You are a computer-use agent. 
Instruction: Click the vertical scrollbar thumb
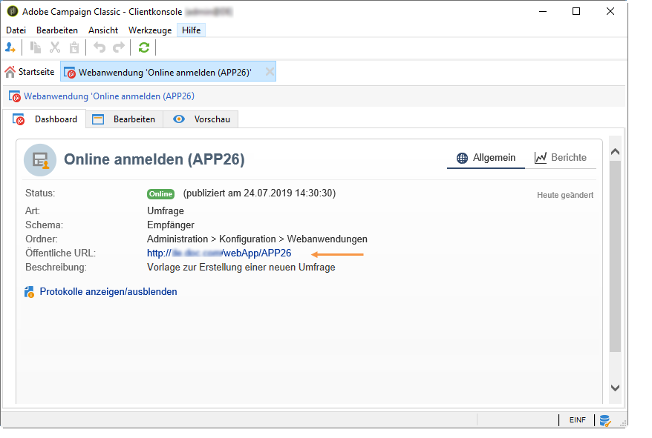(x=616, y=256)
